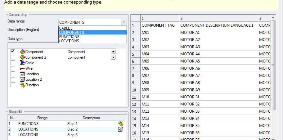The image size is (283, 140).
Task: Check the Component 2 checkbox
Action: (x=13, y=57)
